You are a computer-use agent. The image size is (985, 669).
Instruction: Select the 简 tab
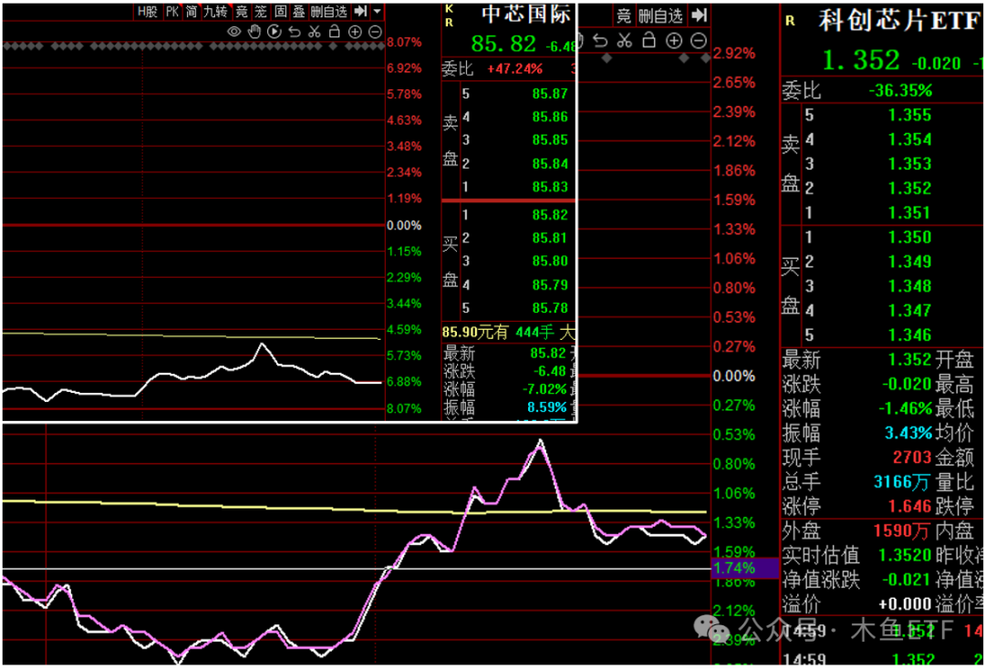191,11
